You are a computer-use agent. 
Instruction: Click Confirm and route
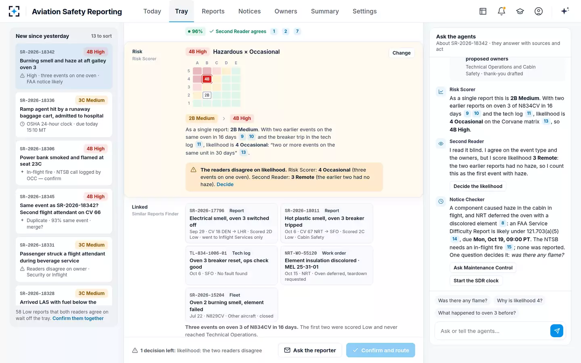[380, 350]
